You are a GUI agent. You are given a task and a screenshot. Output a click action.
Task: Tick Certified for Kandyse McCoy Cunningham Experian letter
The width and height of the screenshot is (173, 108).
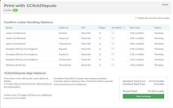(x=113, y=54)
